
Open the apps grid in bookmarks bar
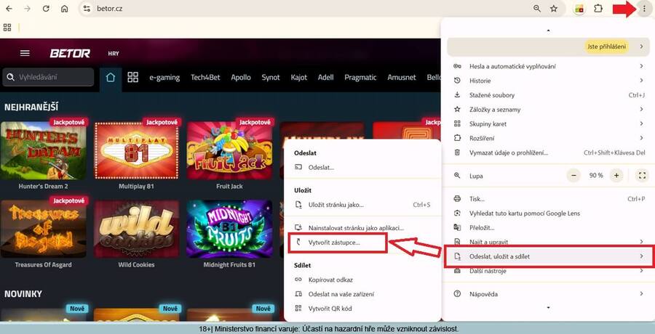(x=7, y=28)
